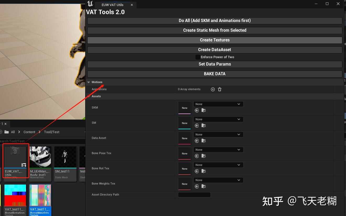Enable Enforce Power of Two
The width and height of the screenshot is (346, 216).
(x=198, y=57)
